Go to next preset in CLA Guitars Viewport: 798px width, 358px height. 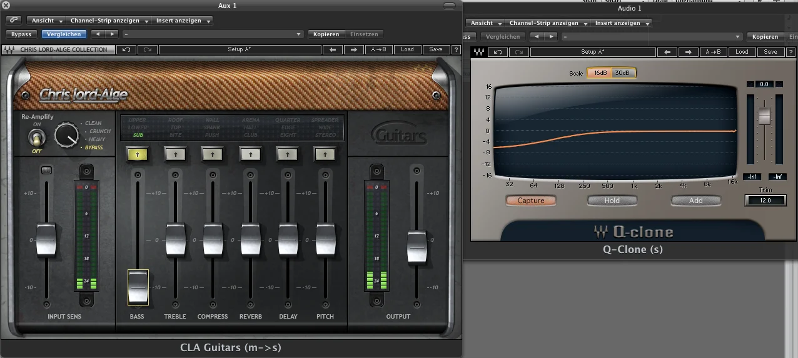(x=353, y=49)
